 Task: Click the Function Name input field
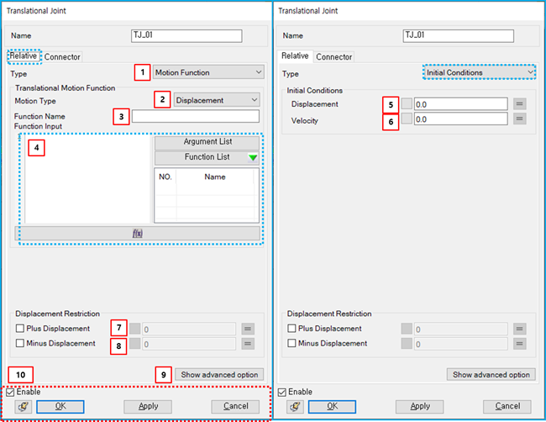[196, 116]
